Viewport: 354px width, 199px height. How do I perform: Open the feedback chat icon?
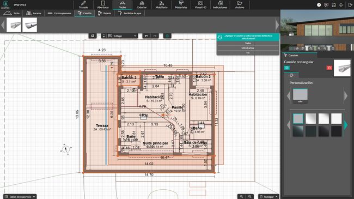326,5
